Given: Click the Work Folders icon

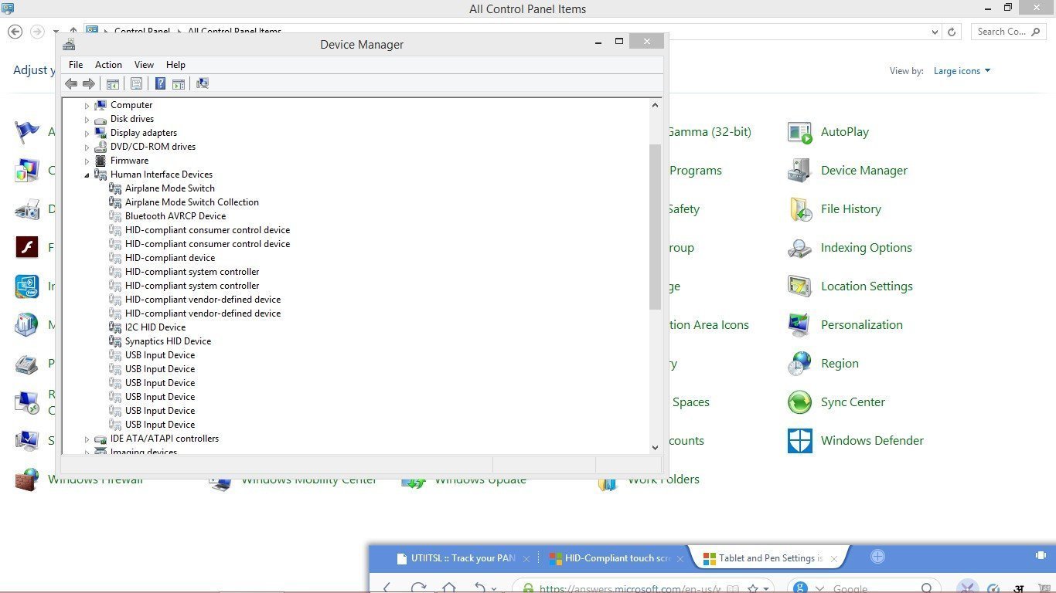Looking at the screenshot, I should click(x=607, y=483).
